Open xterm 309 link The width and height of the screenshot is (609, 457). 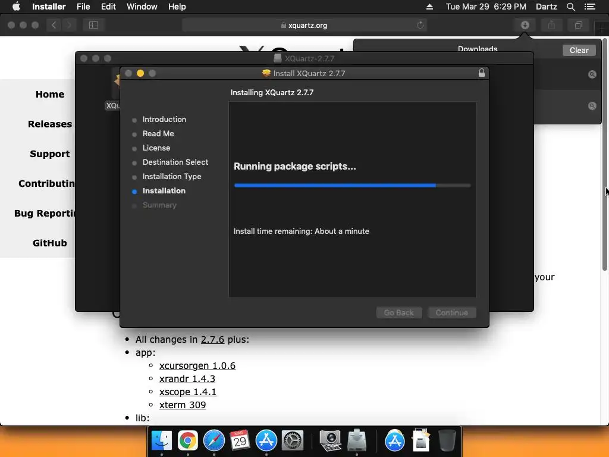point(183,405)
